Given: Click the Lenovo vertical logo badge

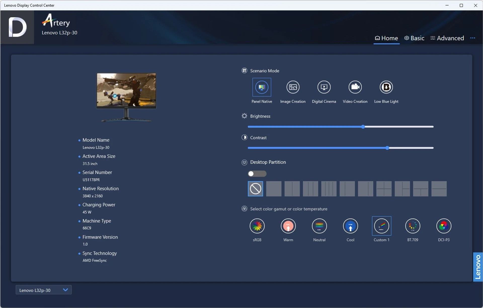Looking at the screenshot, I should (478, 267).
